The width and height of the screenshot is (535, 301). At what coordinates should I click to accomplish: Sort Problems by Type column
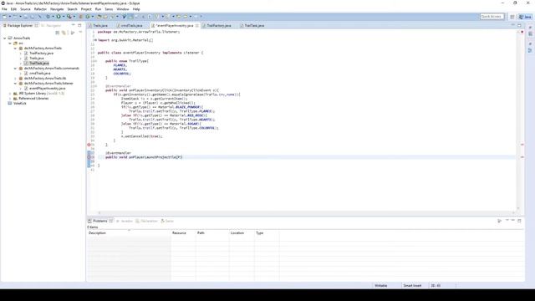267,233
